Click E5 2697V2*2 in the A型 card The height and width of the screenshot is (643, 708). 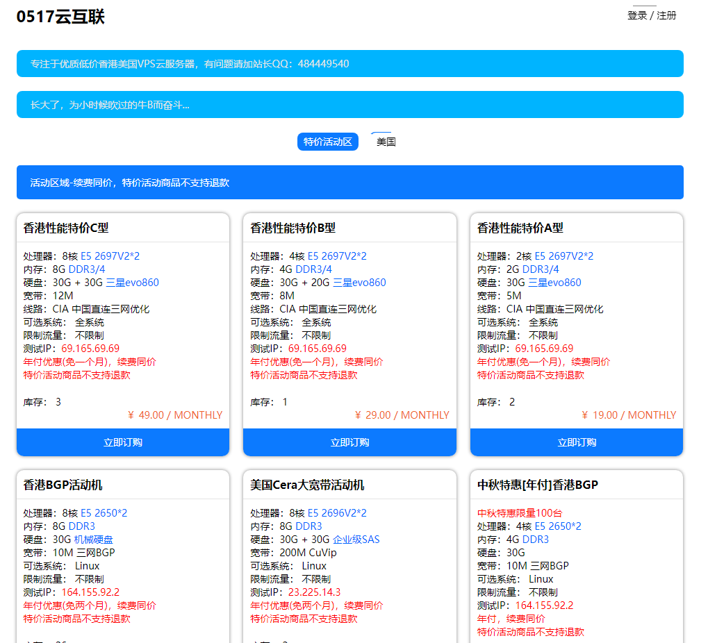point(564,256)
